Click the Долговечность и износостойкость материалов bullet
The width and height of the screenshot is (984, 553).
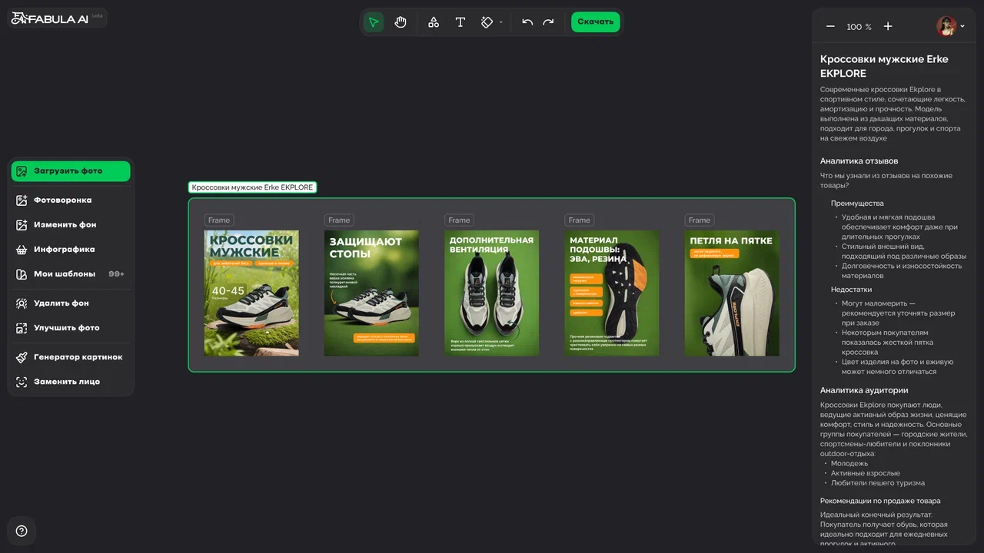pos(902,270)
